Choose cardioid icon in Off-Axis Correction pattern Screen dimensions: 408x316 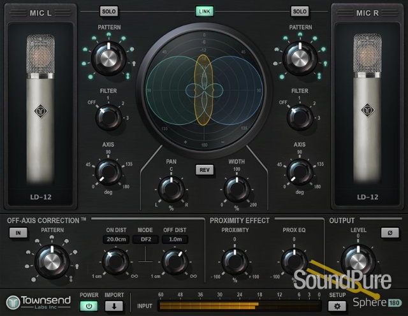click(x=52, y=237)
